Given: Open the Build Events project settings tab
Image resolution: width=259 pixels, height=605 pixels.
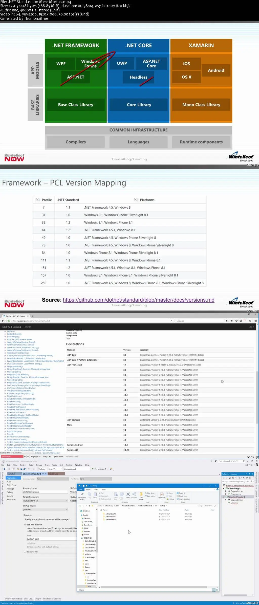Looking at the screenshot, I should (12, 485).
